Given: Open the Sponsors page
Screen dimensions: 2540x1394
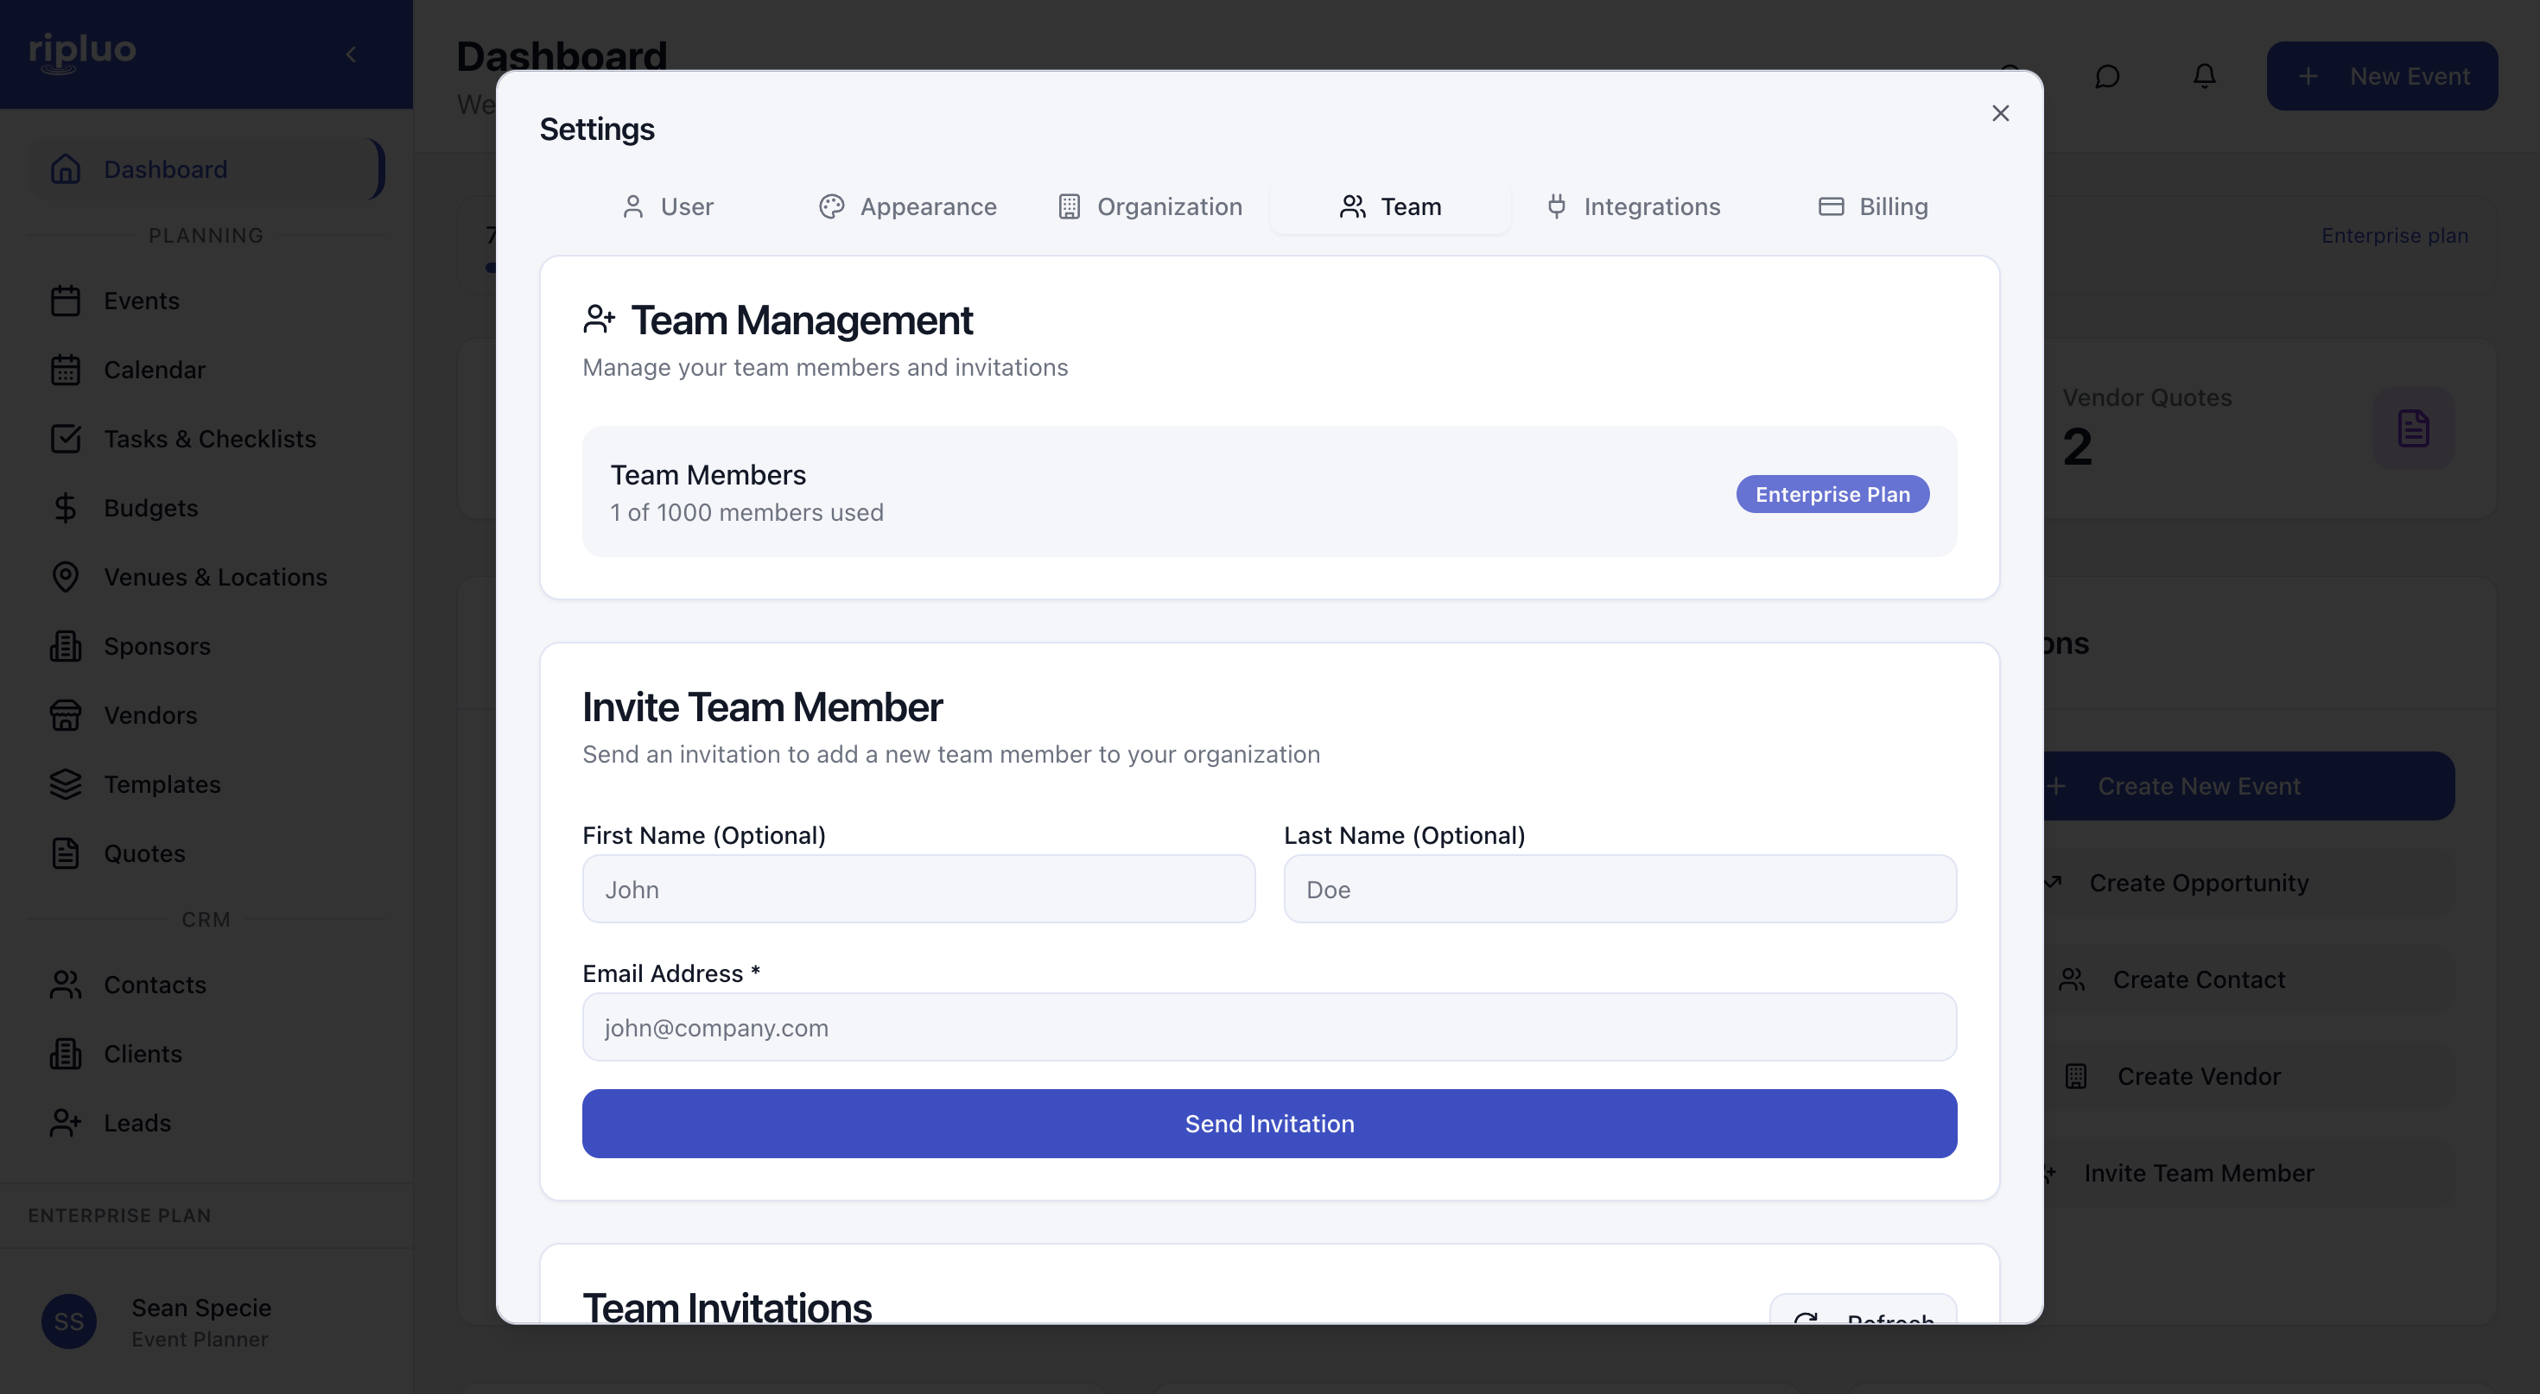Looking at the screenshot, I should [206, 646].
